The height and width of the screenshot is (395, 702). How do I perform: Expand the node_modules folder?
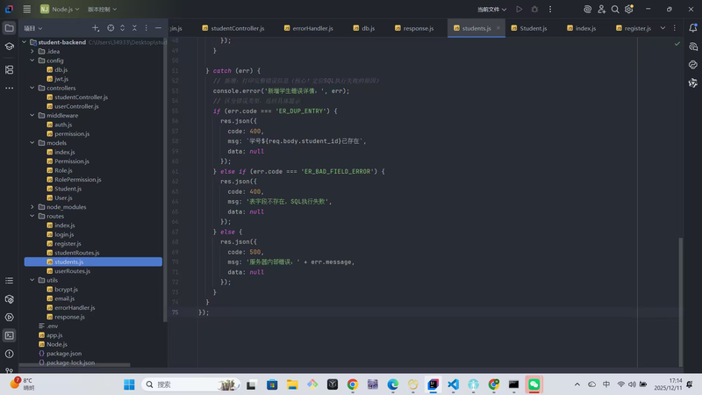(32, 206)
